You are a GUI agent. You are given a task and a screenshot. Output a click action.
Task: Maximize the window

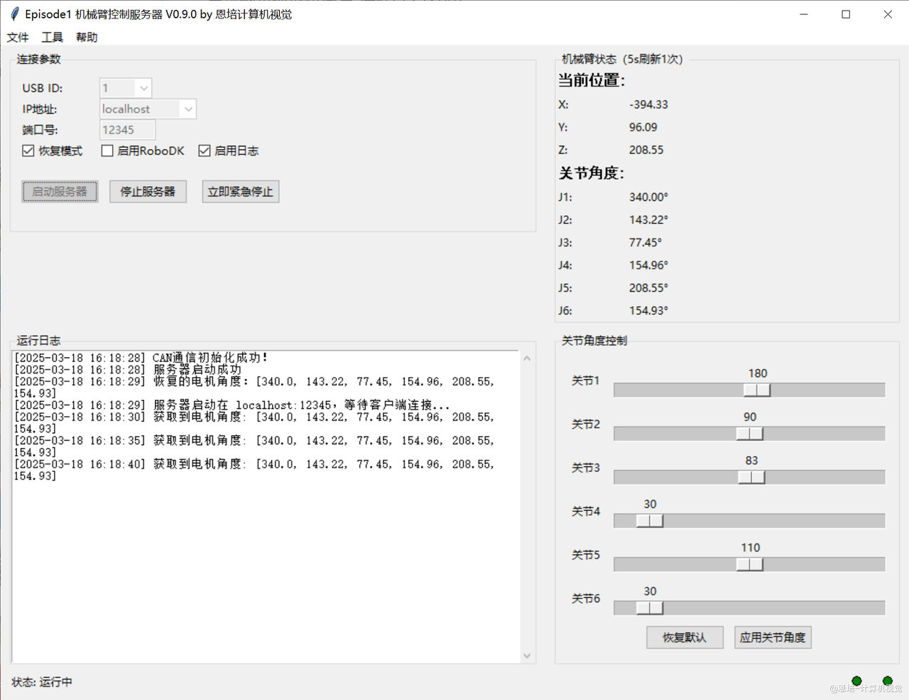click(x=846, y=14)
